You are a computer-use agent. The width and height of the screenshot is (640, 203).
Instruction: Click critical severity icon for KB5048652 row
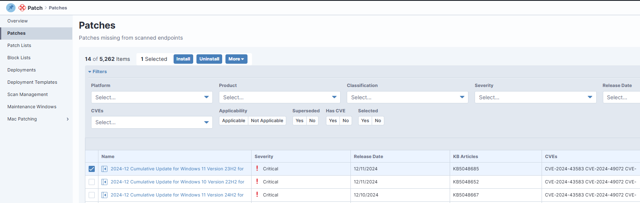(x=257, y=181)
